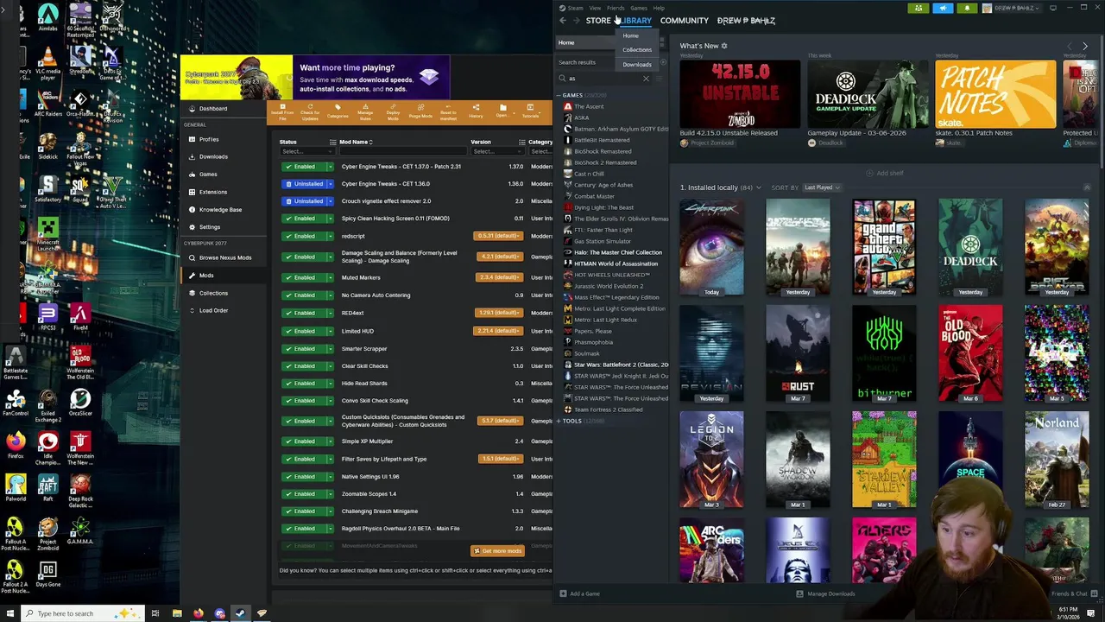Open History in Vortex toolbar

(476, 111)
